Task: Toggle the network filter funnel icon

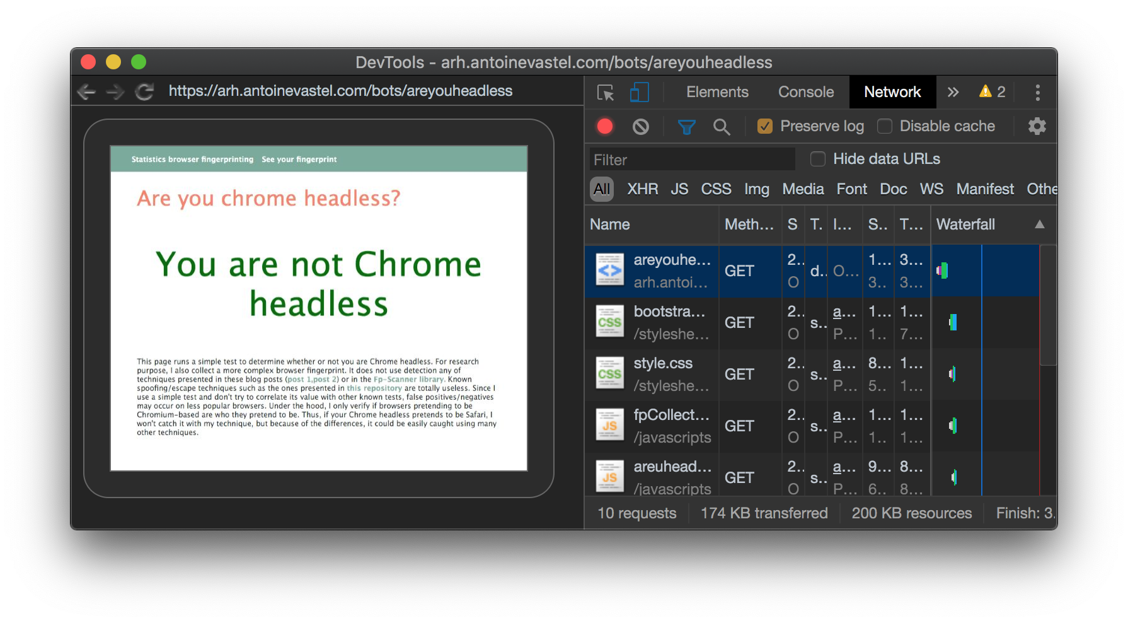Action: [686, 127]
